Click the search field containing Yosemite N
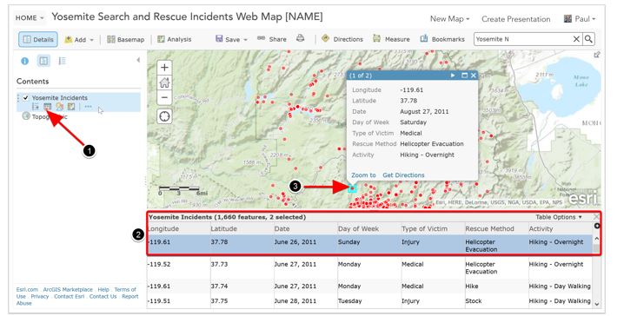The height and width of the screenshot is (316, 624). coord(522,39)
